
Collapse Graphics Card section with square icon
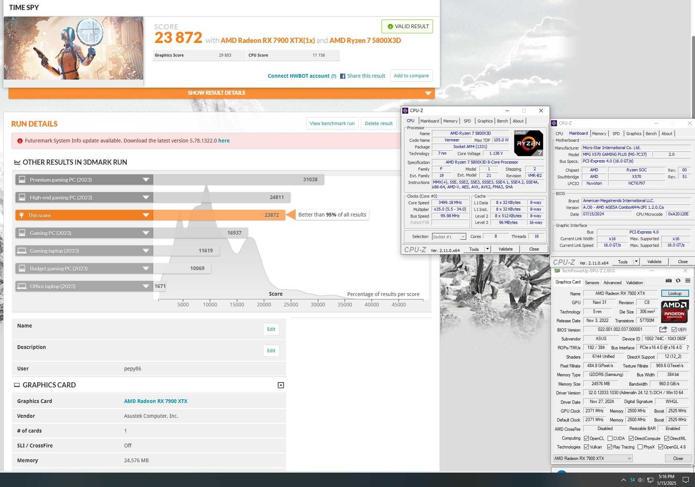tap(281, 385)
